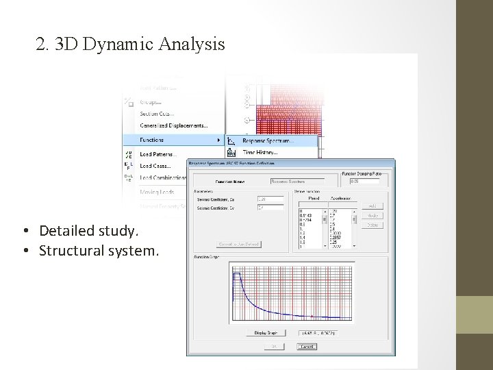Viewport: 493px width, 370px height.
Task: Open Load Patterns... menu entry
Action: tap(158, 154)
